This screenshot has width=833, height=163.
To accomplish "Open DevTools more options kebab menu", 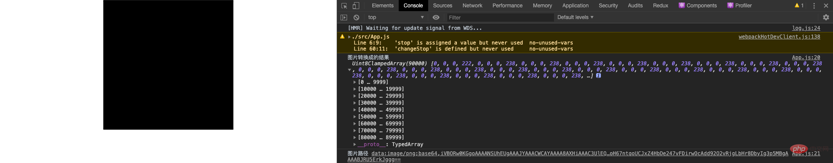I will pos(814,6).
